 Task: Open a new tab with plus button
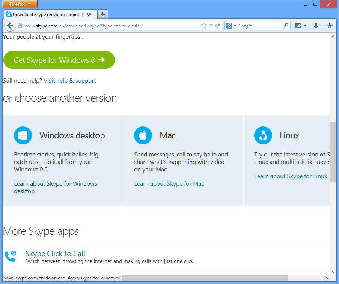[103, 15]
